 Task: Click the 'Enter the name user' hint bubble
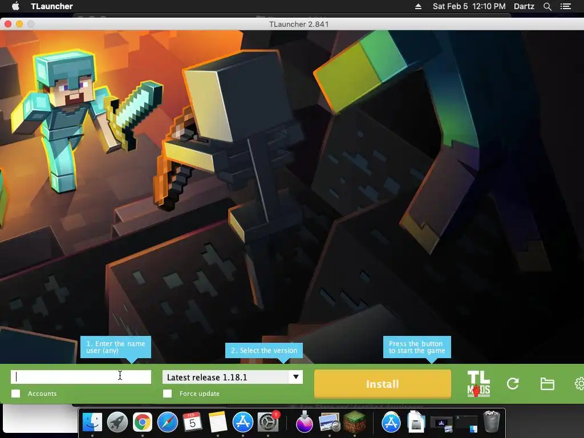(115, 347)
